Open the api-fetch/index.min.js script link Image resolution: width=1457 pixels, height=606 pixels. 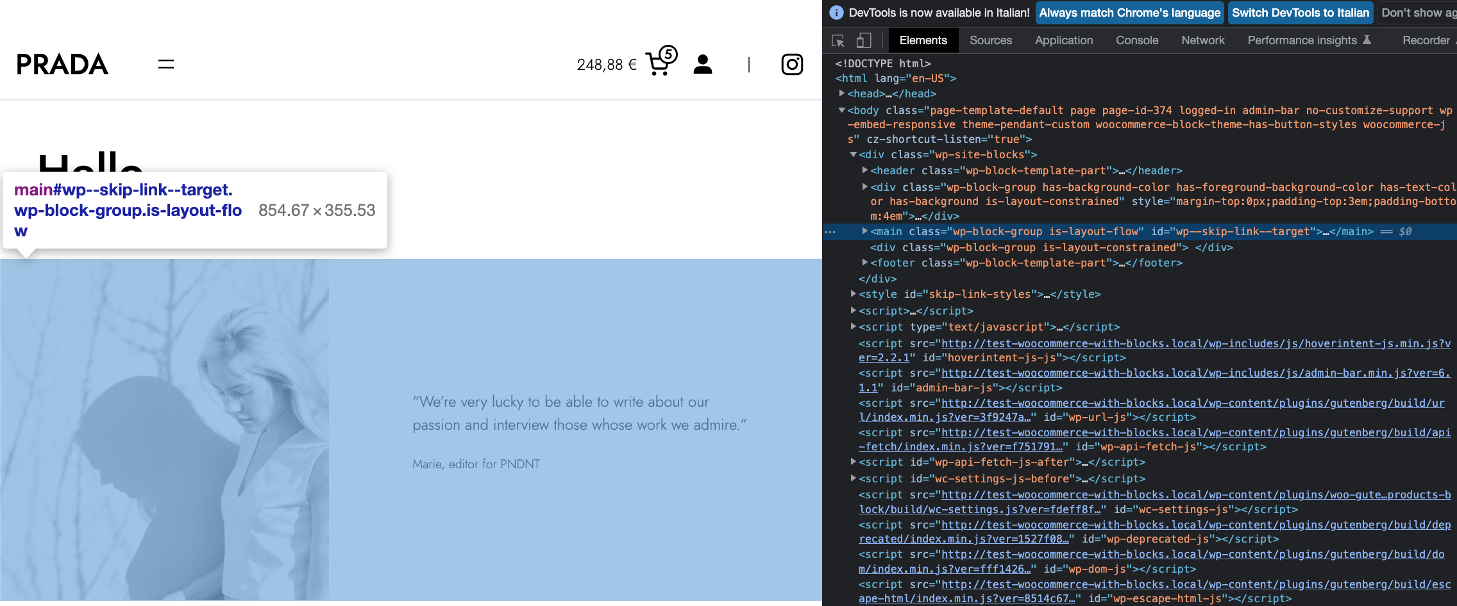1195,433
